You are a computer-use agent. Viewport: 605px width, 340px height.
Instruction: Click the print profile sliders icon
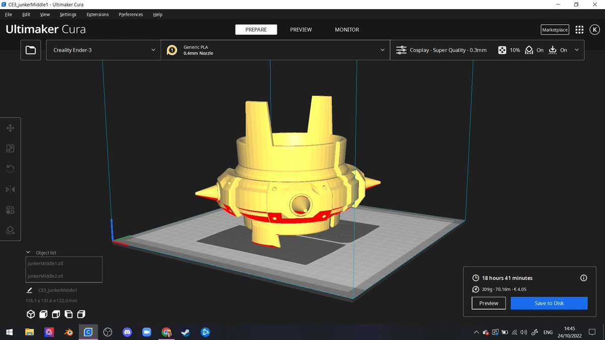click(x=401, y=50)
